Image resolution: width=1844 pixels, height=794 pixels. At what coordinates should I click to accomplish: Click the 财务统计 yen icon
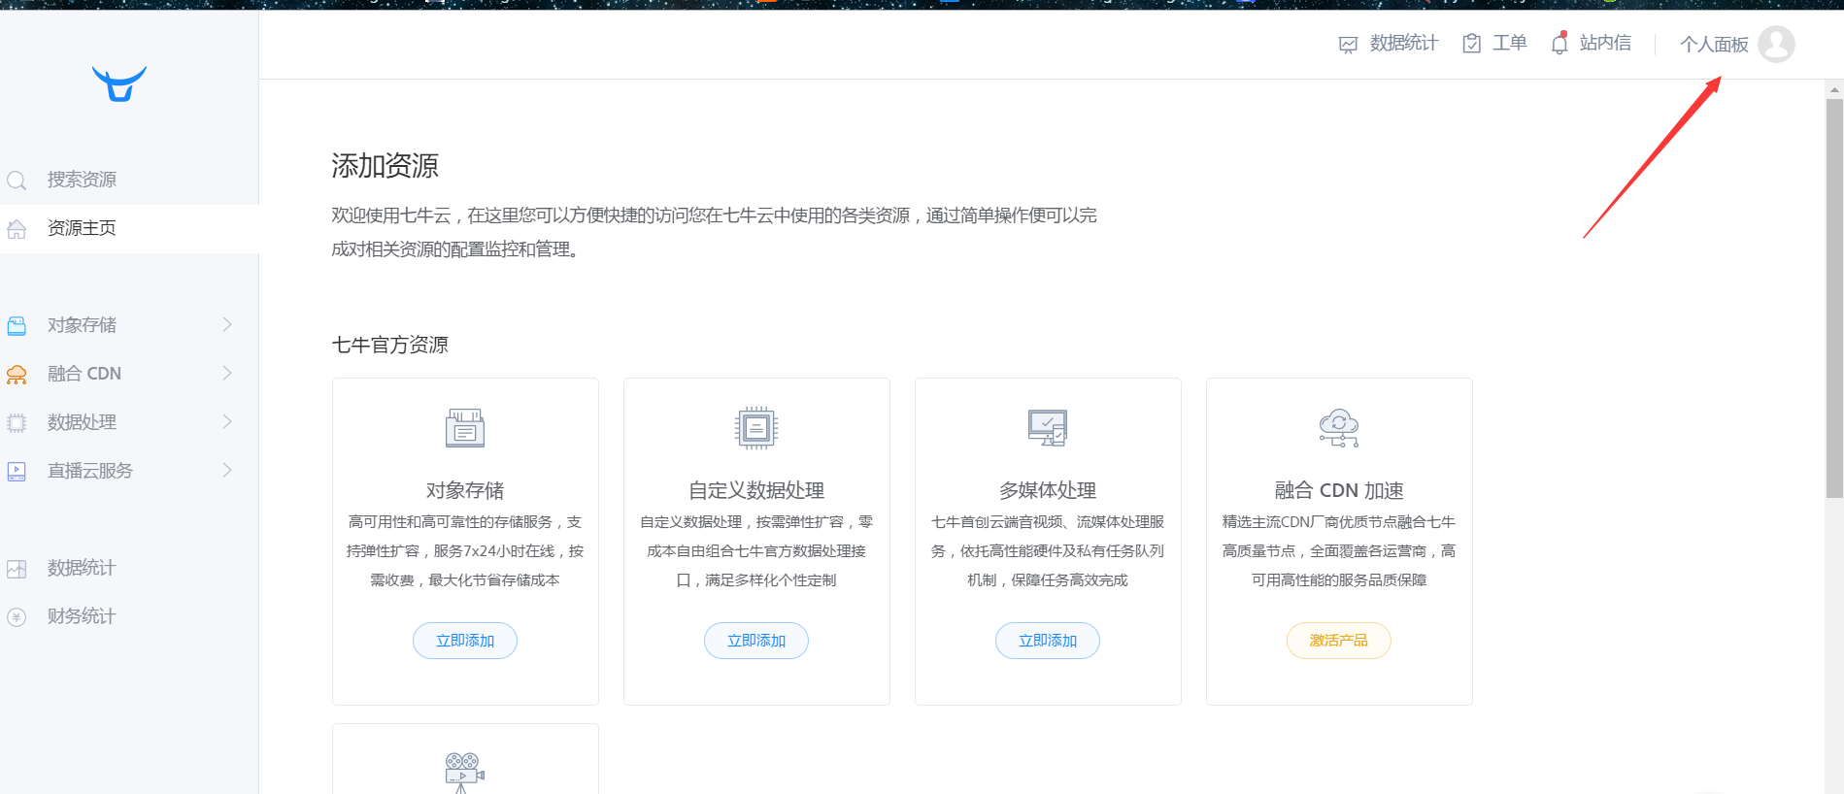click(17, 617)
